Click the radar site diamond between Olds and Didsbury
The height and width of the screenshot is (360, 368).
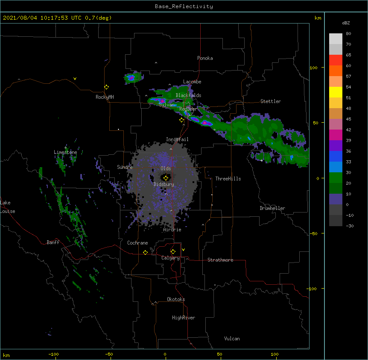166,178
